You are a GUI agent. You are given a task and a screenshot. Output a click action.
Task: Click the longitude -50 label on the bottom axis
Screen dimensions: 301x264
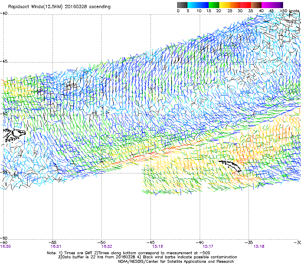pyautogui.click(x=102, y=242)
